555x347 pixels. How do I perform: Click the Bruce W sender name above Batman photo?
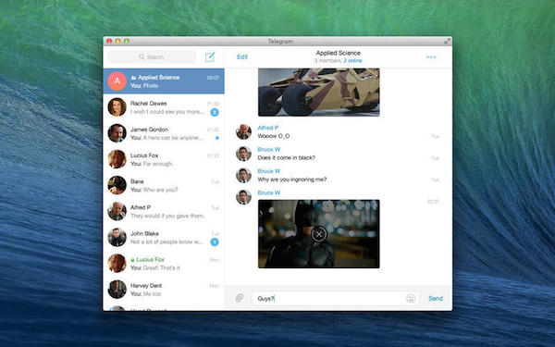(269, 193)
